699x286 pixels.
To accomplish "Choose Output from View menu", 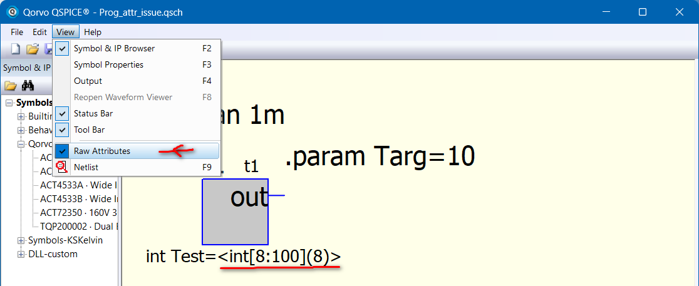I will click(x=137, y=81).
